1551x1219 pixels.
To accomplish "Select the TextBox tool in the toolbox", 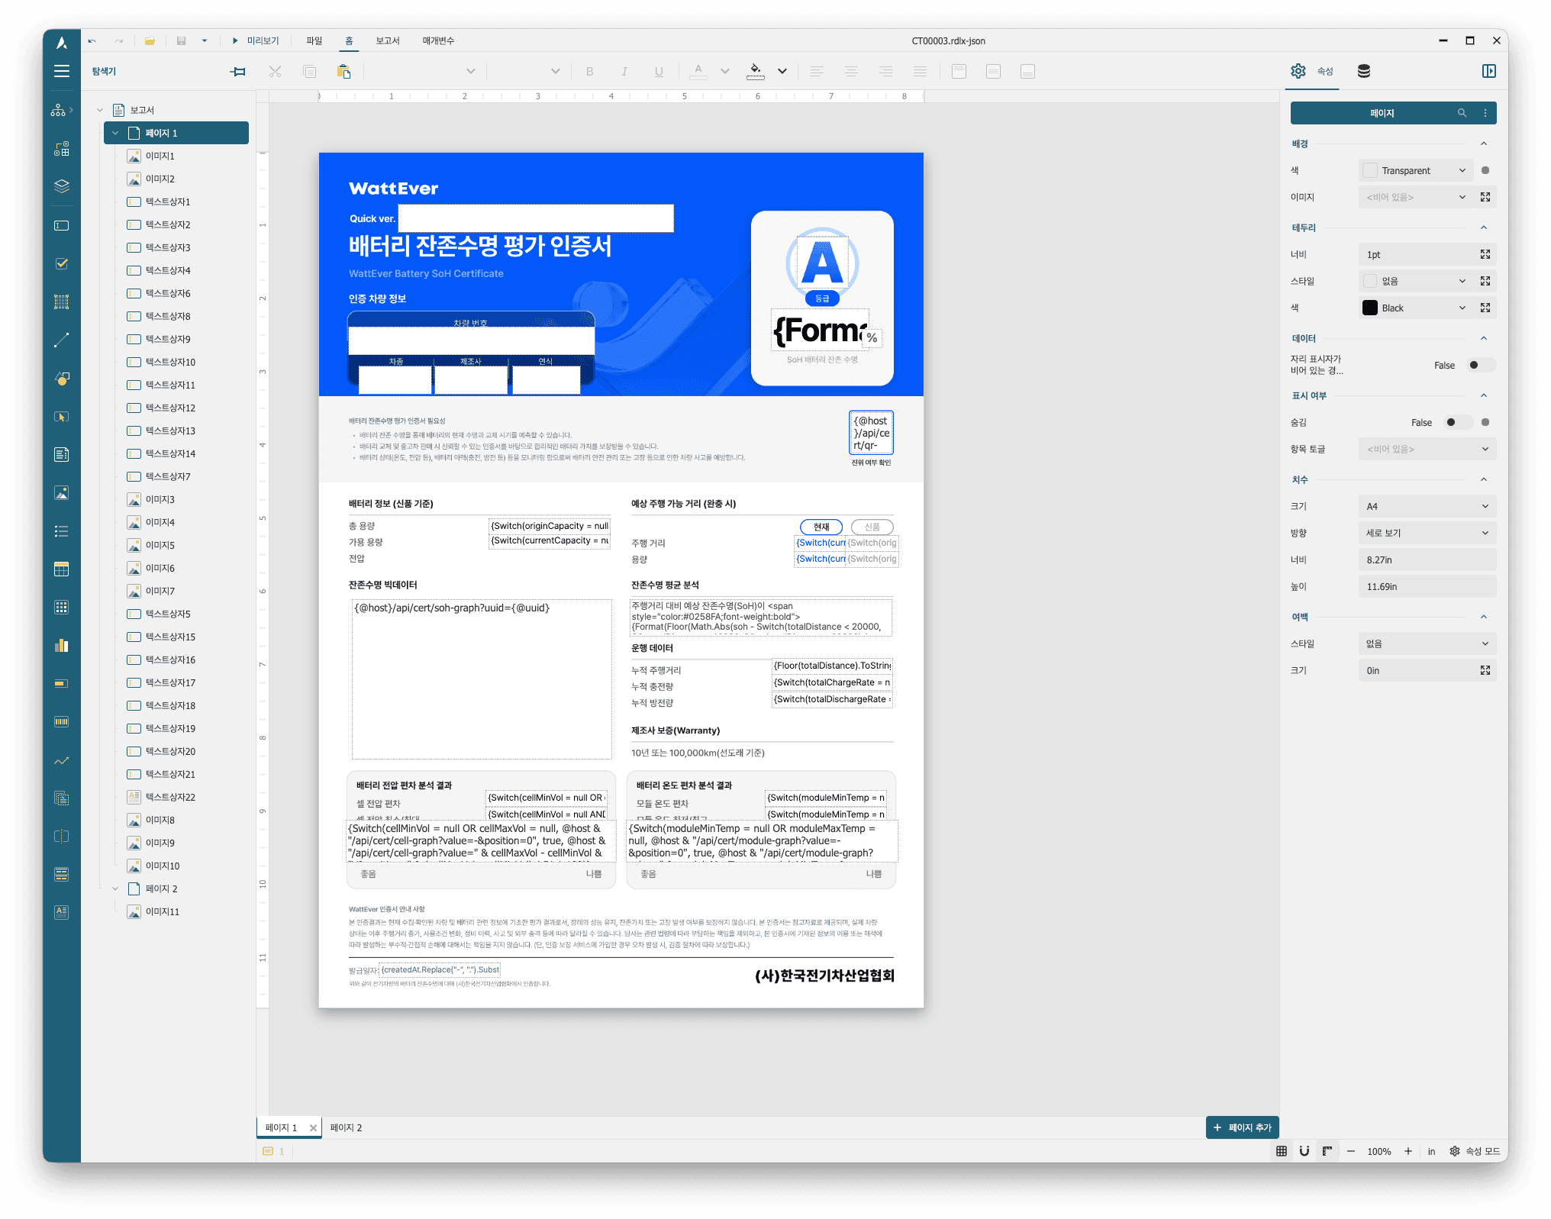I will (62, 225).
